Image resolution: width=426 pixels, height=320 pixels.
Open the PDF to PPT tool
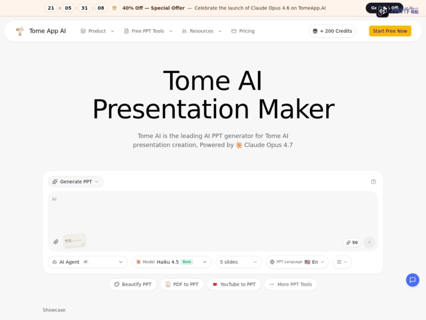tap(182, 284)
